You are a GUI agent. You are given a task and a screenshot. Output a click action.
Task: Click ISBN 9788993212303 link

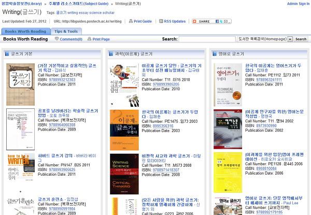62,80
